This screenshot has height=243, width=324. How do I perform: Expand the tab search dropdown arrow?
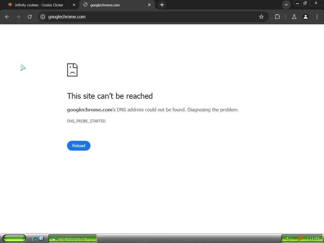[x=286, y=5]
